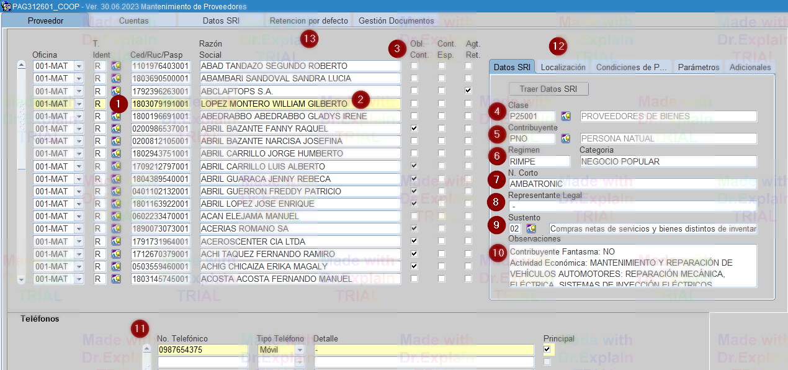
Task: Click lookup icon in ACOSTA ACOSTA FERNANDO MANUEL row
Action: (116, 279)
